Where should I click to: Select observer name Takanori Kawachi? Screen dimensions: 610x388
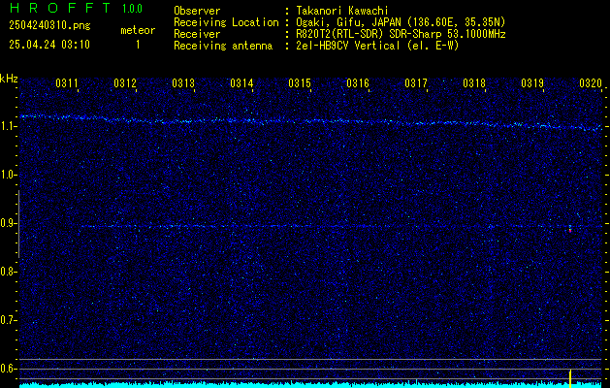point(342,11)
